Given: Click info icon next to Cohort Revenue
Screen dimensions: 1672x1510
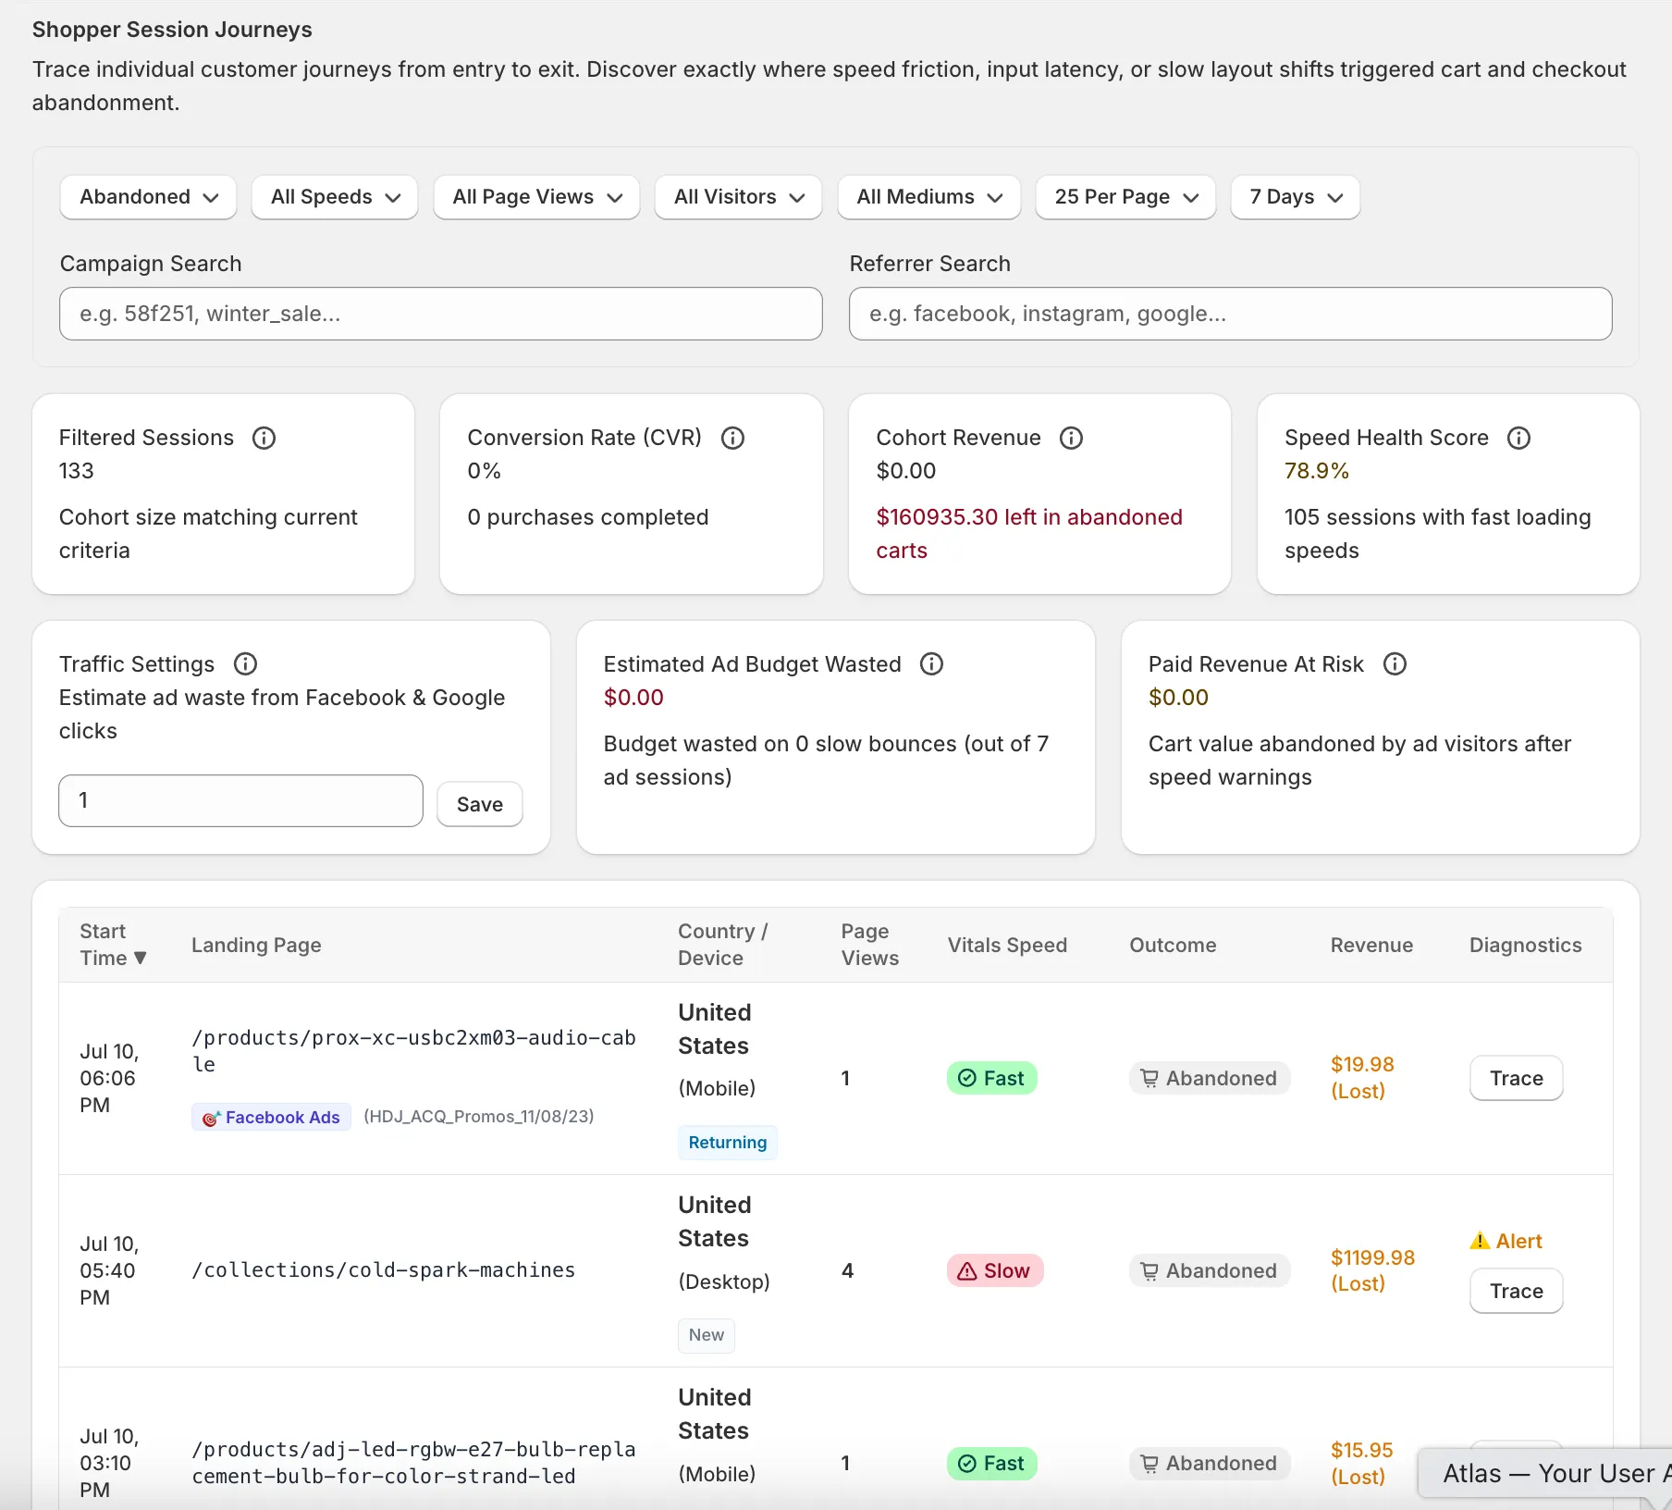Looking at the screenshot, I should pos(1072,438).
